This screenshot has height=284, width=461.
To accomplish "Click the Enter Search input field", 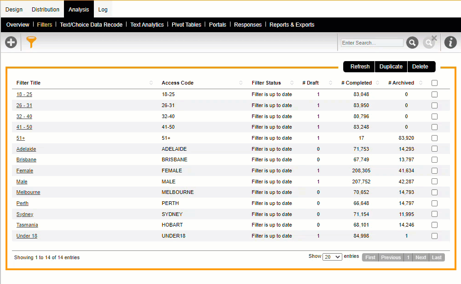I will point(372,43).
